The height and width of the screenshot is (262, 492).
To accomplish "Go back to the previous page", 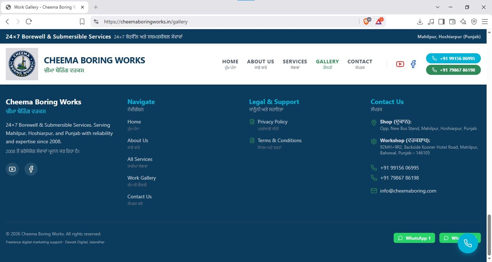I will click(7, 22).
